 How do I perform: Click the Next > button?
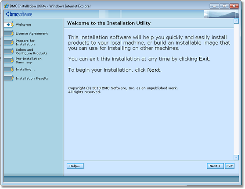(215, 166)
